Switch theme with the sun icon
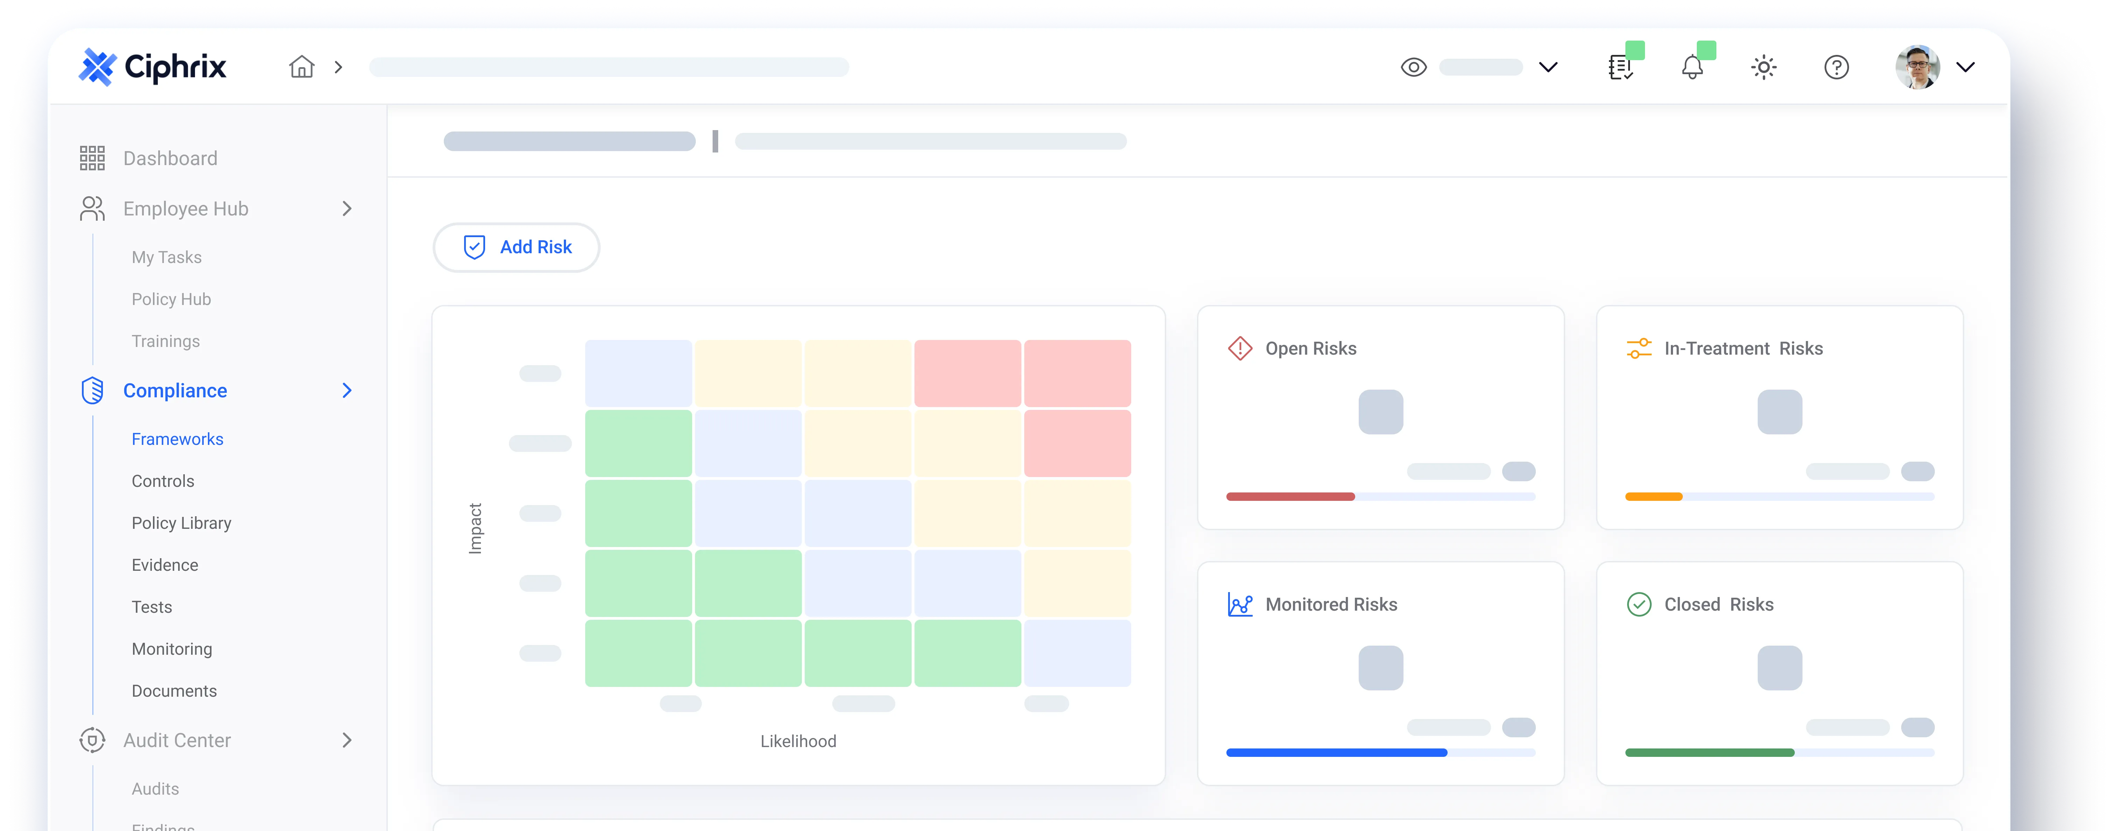The width and height of the screenshot is (2114, 831). click(x=1764, y=67)
